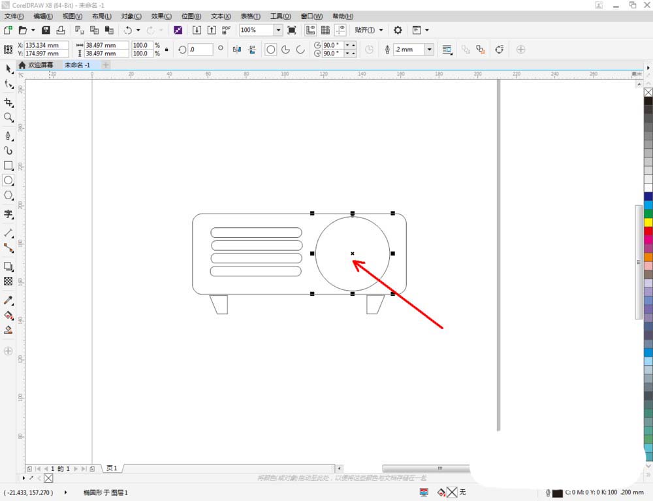Click the 页1 page tab
The height and width of the screenshot is (501, 653).
(x=112, y=468)
